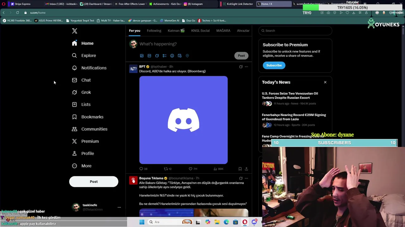
Task: Open Profile page
Action: 83,154
